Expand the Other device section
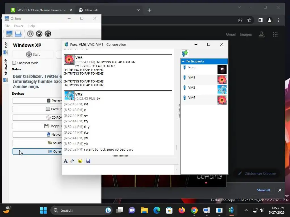This screenshot has width=290, height=217. (37, 151)
